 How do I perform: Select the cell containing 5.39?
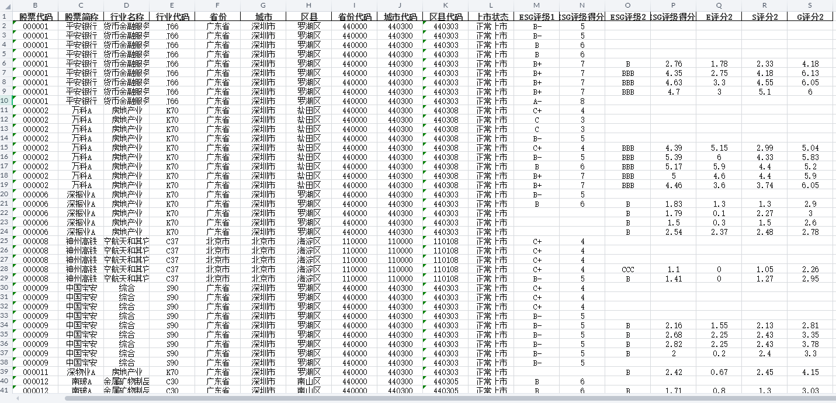[674, 157]
